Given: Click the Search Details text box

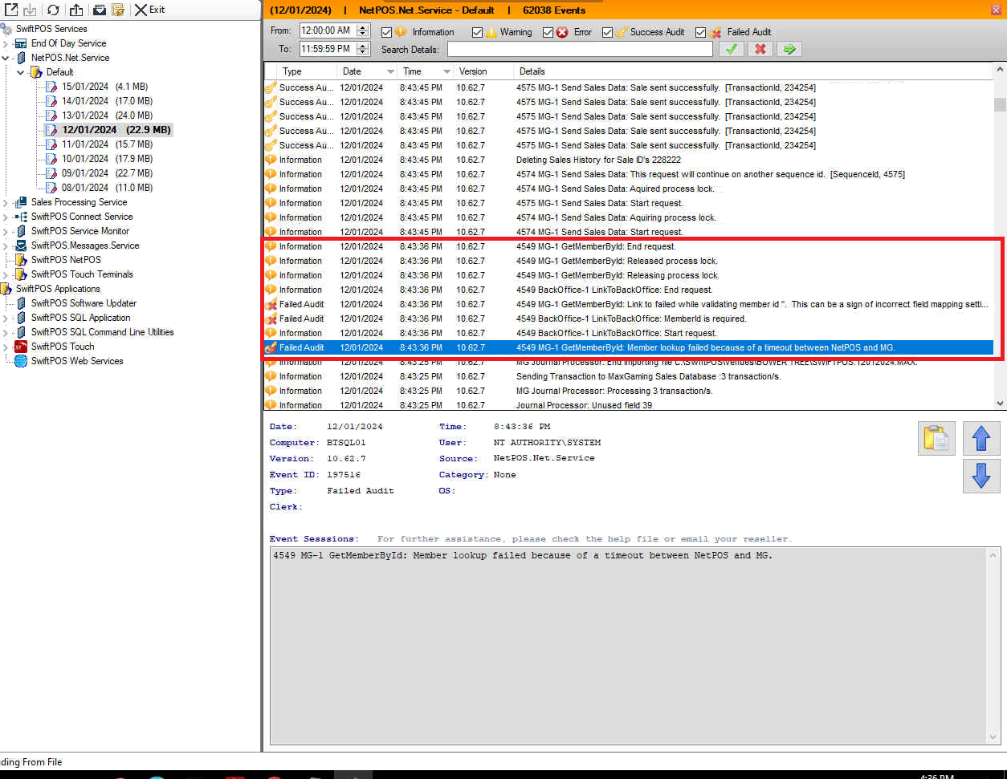Looking at the screenshot, I should pos(580,49).
